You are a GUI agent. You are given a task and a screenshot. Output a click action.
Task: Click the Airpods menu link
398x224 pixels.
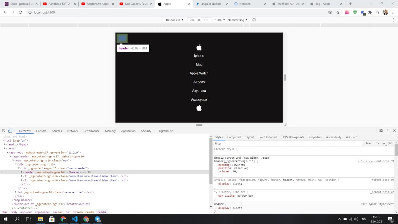[199, 82]
